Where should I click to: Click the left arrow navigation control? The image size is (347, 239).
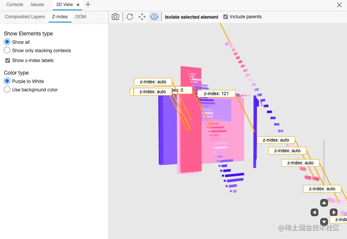coord(315,212)
